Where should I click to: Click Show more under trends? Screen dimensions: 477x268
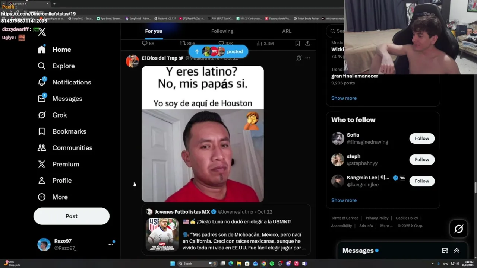pos(344,98)
